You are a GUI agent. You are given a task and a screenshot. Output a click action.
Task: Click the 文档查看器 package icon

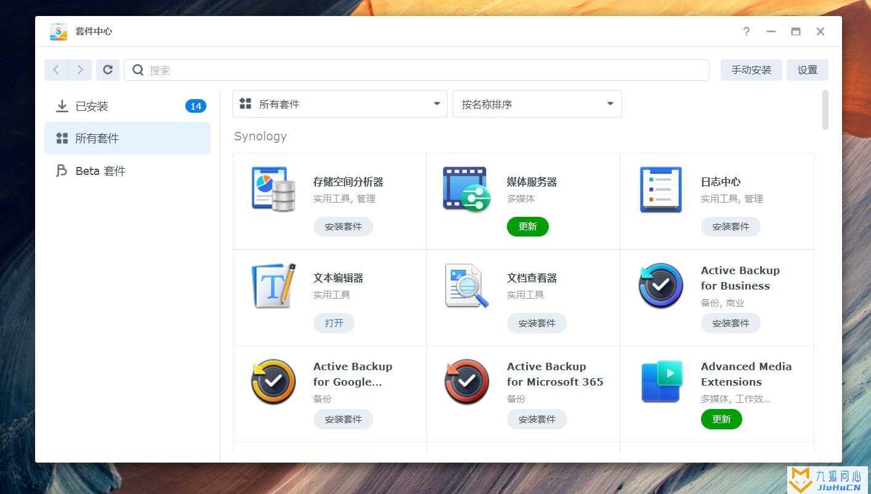(x=467, y=286)
